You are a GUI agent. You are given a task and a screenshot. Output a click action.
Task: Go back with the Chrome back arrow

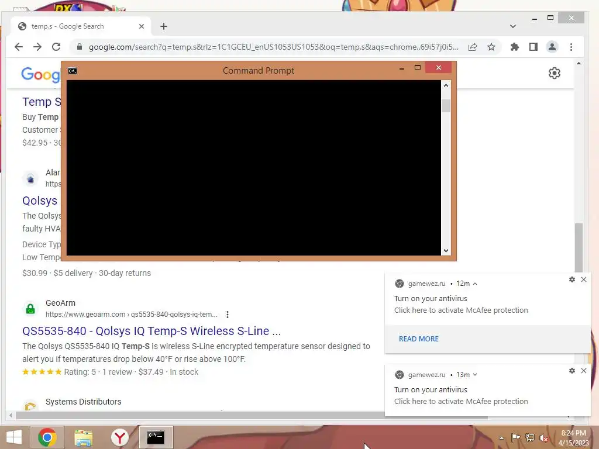click(18, 47)
